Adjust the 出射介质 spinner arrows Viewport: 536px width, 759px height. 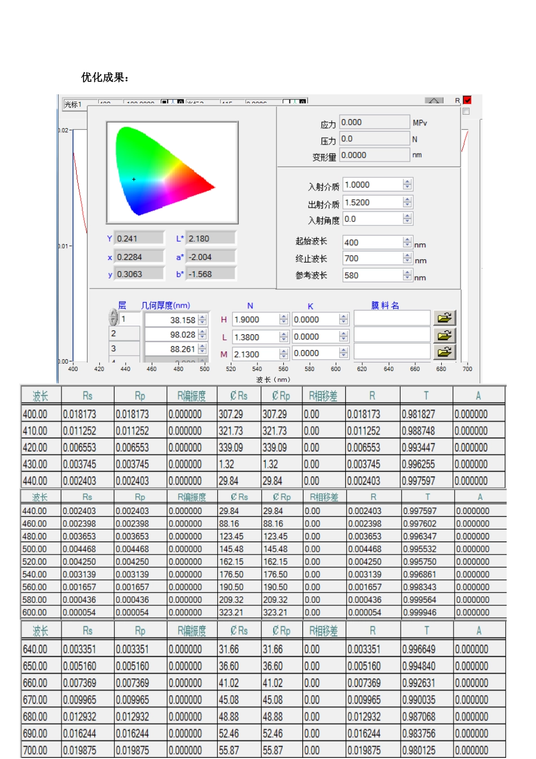click(408, 202)
